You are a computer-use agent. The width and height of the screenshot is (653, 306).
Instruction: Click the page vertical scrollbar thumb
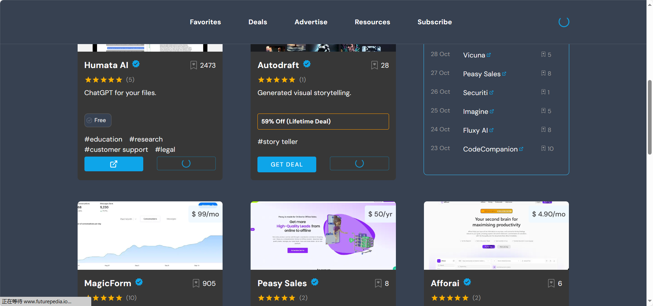pos(650,117)
